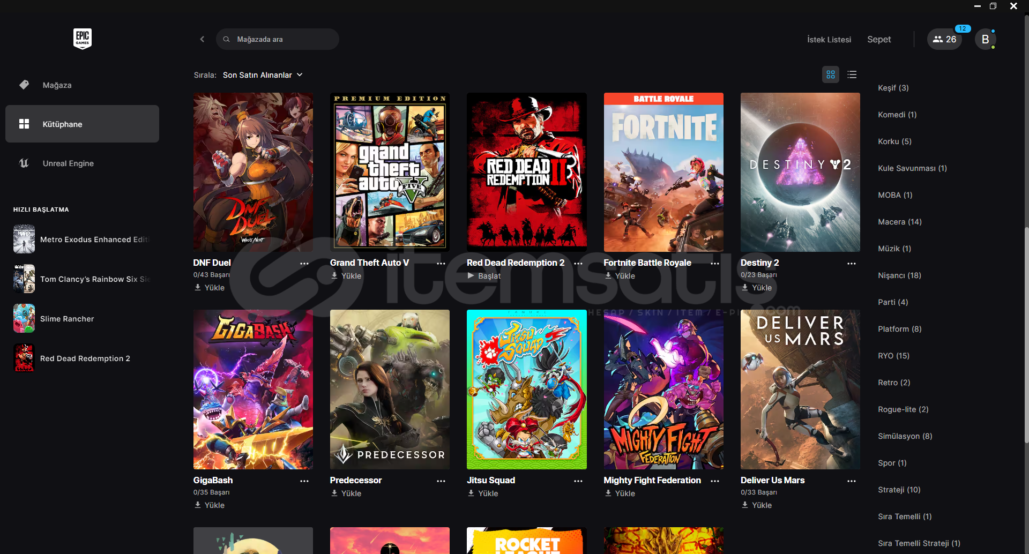Open Deliver Us Mars options menu
The image size is (1029, 554).
click(x=852, y=481)
